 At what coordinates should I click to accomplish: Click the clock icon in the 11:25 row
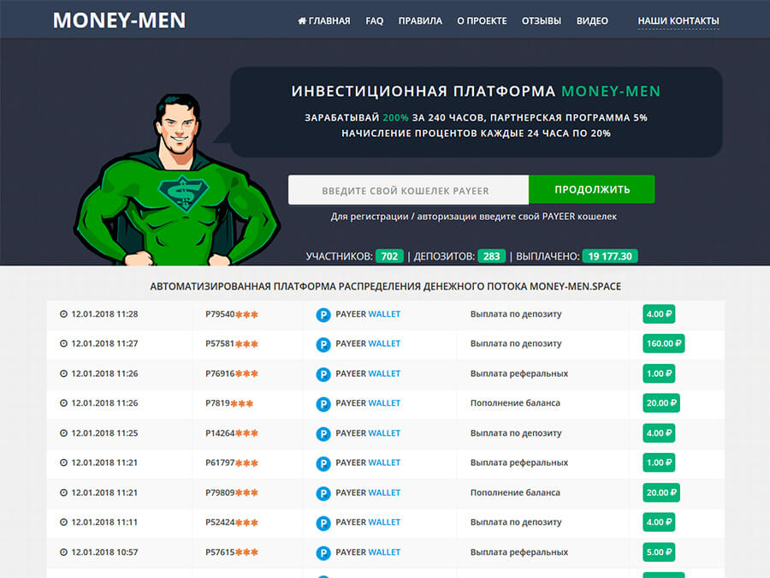(64, 433)
